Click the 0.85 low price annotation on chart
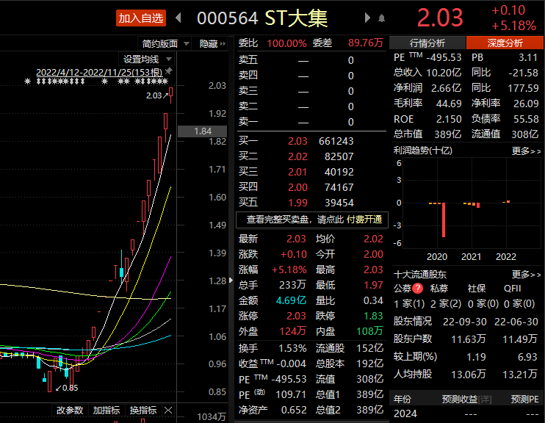The image size is (545, 423). 67,388
